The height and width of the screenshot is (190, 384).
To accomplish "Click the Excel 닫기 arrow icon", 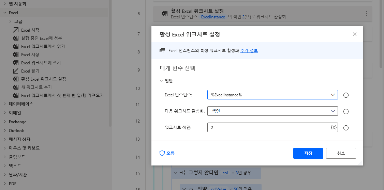I will (16, 71).
